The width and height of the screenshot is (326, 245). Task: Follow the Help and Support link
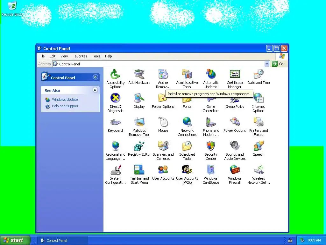(65, 106)
